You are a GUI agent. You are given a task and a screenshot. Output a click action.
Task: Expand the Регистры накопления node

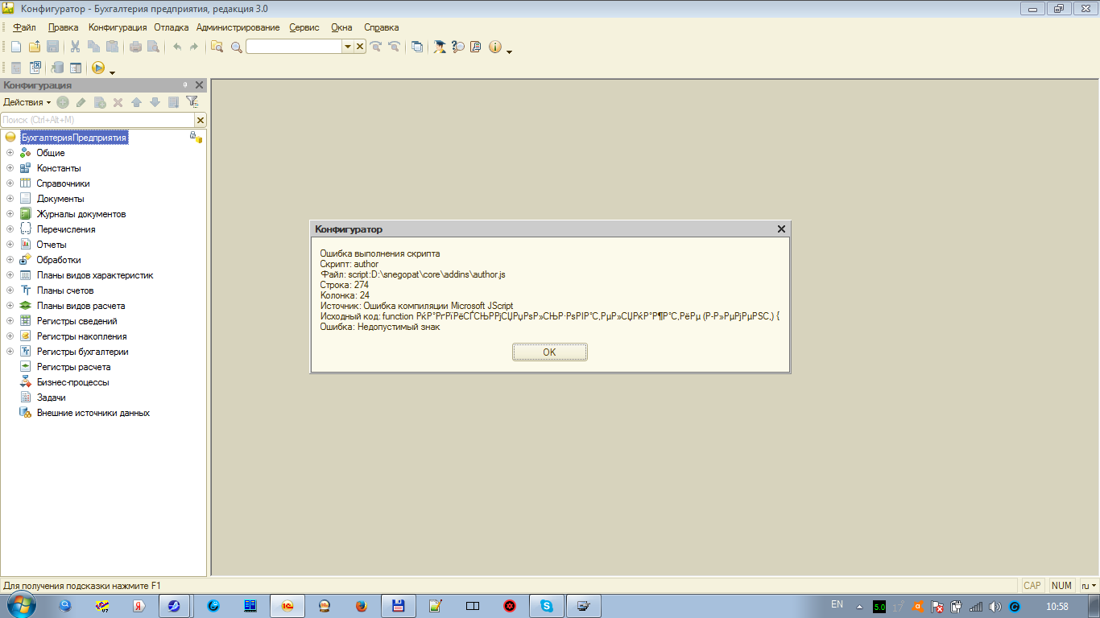10,336
